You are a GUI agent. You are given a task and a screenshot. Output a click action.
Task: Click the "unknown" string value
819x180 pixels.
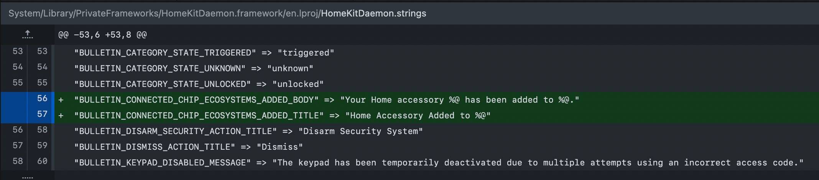click(290, 69)
